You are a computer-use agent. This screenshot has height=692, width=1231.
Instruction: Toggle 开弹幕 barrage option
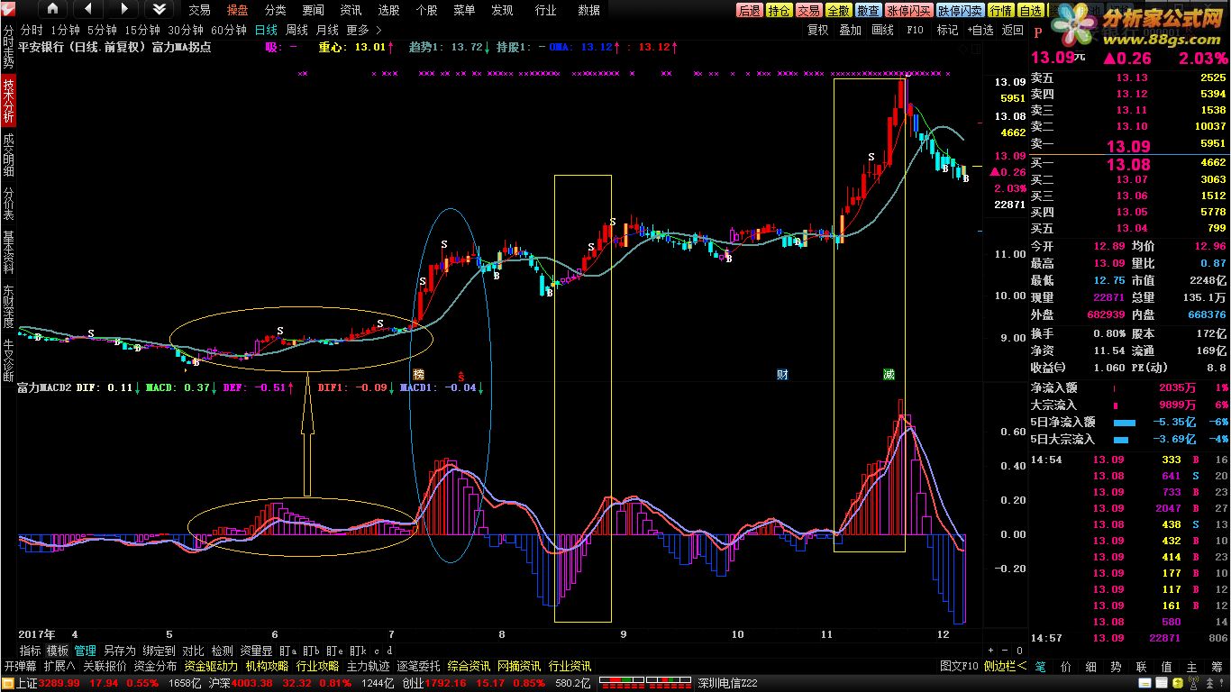click(20, 667)
